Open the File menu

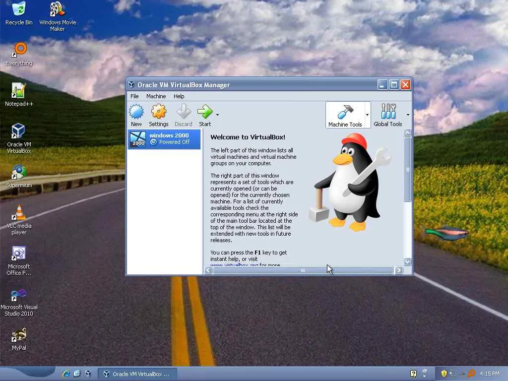click(x=134, y=96)
